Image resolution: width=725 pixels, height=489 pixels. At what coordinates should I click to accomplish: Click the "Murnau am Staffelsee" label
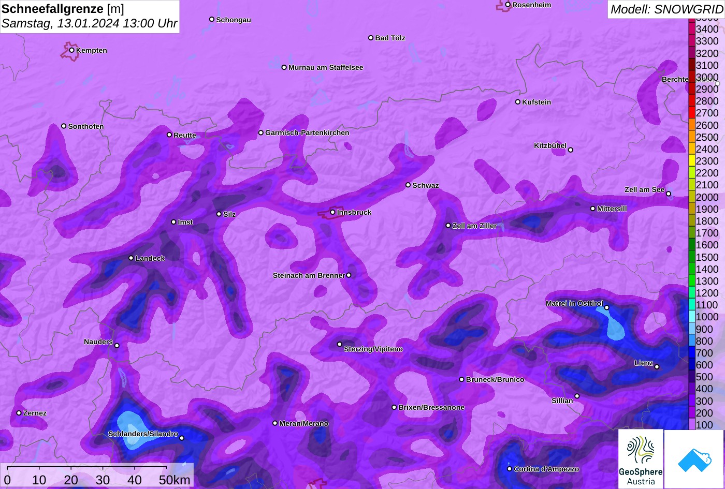[x=326, y=67]
